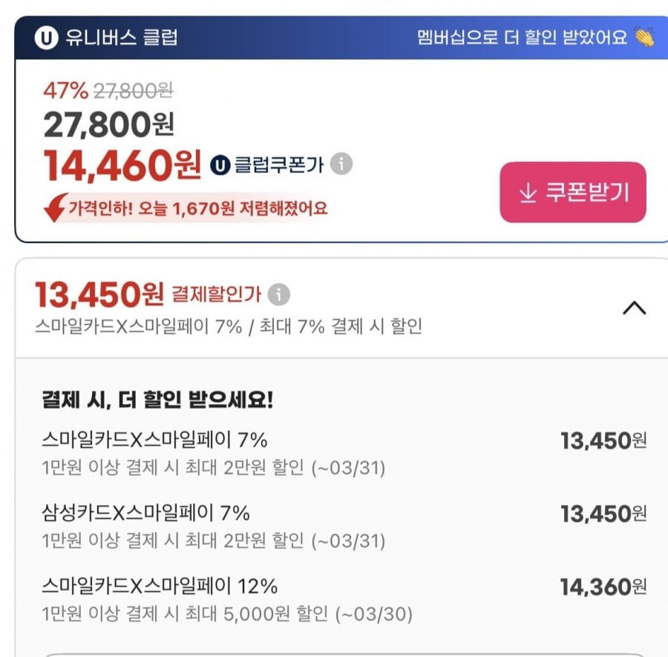Click the clapping hands emoji
This screenshot has height=657, width=668.
[x=644, y=37]
